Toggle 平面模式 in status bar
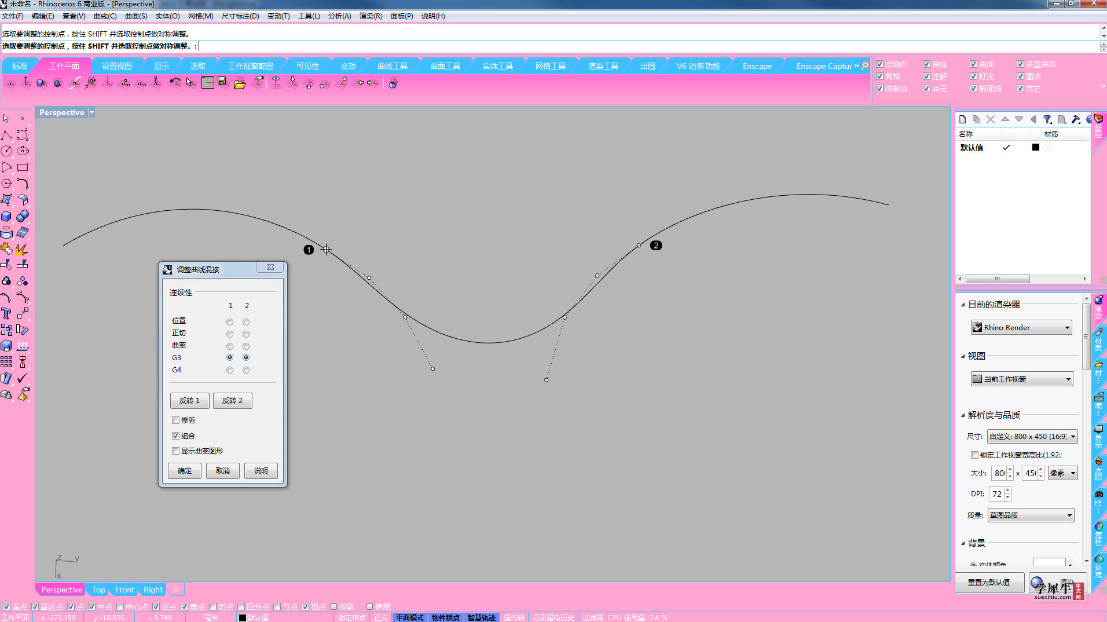The height and width of the screenshot is (622, 1107). tap(410, 617)
